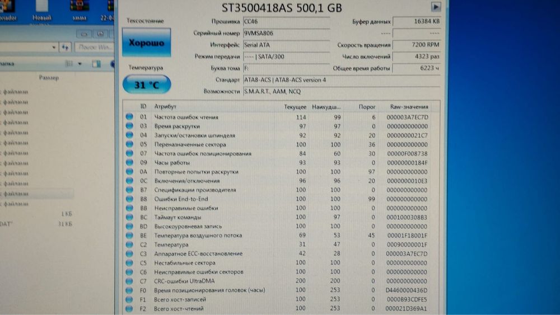Viewport: 560px width, 315px height.
Task: Click the status dot of row C5 Нестабильные сектора
Action: pyautogui.click(x=129, y=262)
